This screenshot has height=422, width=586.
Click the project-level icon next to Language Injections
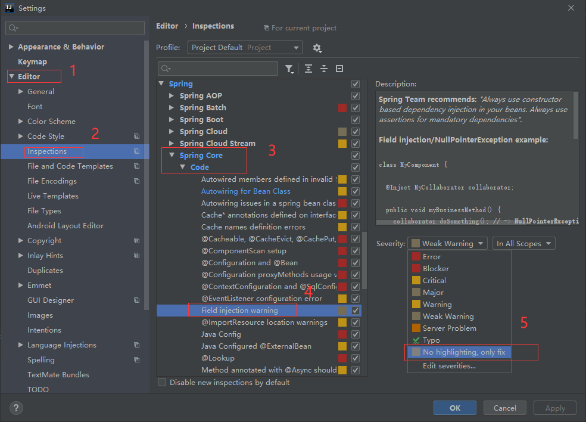(x=137, y=345)
